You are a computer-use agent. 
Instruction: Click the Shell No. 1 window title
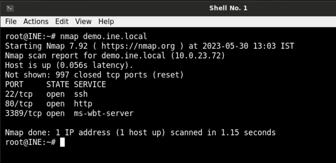pyautogui.click(x=228, y=8)
